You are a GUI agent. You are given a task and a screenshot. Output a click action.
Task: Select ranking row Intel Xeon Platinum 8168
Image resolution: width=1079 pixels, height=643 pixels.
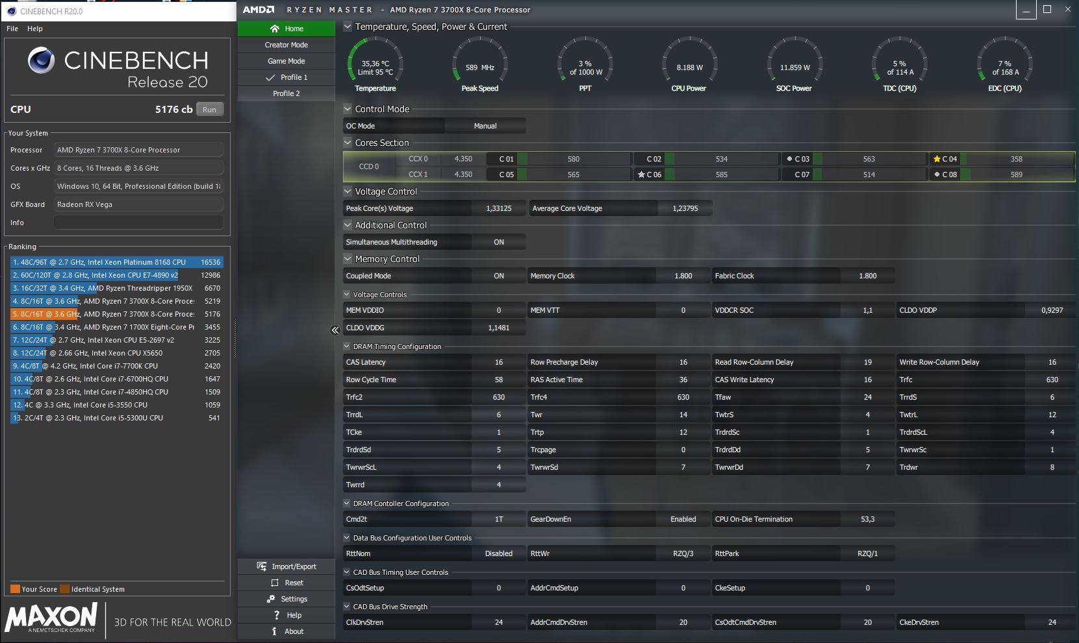tap(116, 262)
